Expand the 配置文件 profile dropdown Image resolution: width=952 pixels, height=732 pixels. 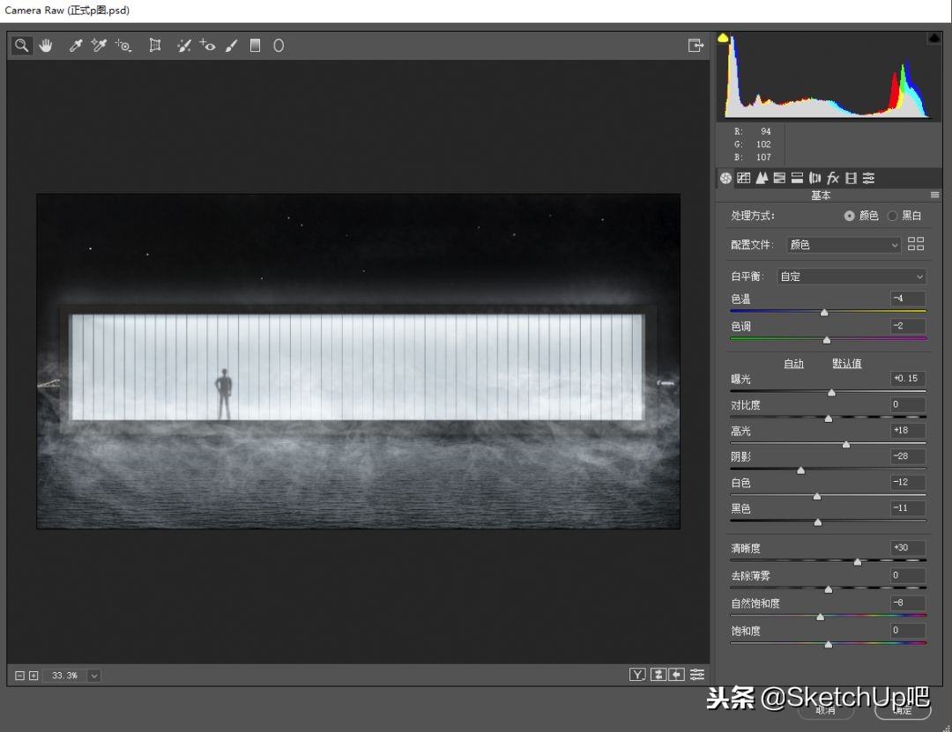click(x=842, y=244)
